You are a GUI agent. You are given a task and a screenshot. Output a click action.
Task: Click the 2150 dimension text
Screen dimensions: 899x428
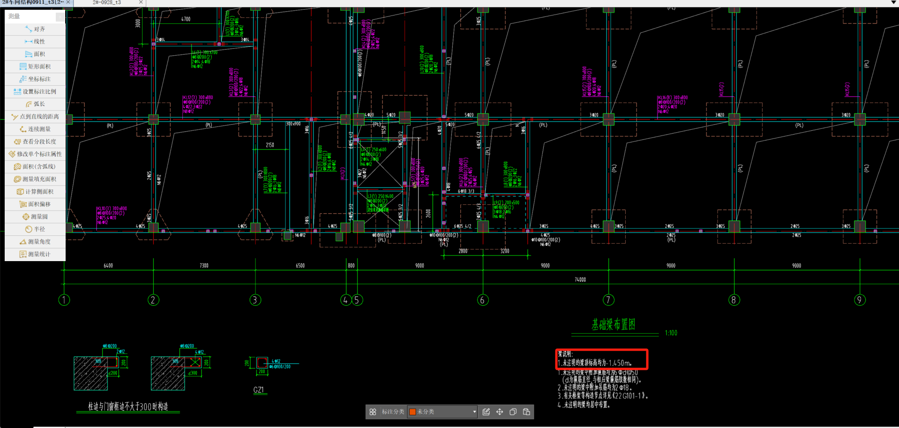270,145
